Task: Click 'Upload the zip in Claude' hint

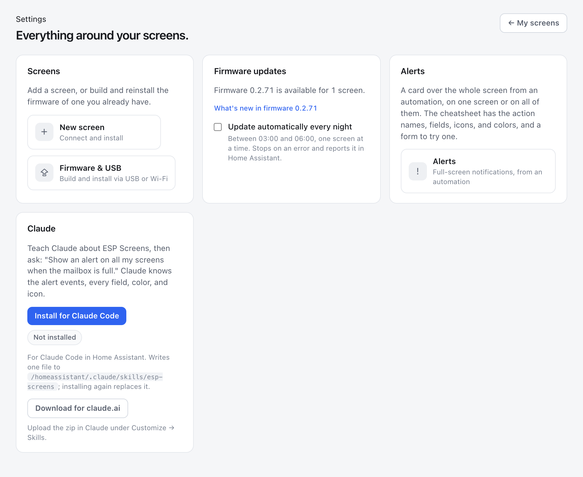Action: click(x=101, y=433)
